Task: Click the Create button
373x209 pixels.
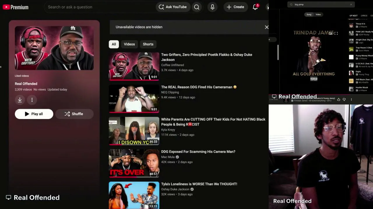Action: pyautogui.click(x=235, y=7)
